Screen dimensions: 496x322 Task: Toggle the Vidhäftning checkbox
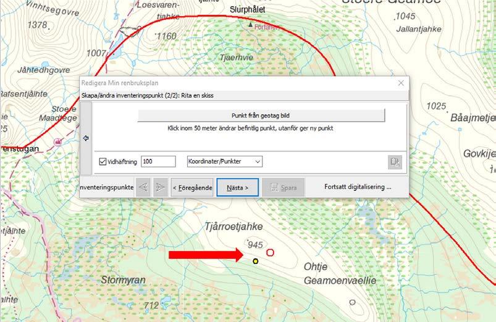[x=103, y=161]
